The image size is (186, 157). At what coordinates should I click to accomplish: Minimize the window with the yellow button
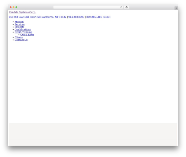[x=13, y=7]
